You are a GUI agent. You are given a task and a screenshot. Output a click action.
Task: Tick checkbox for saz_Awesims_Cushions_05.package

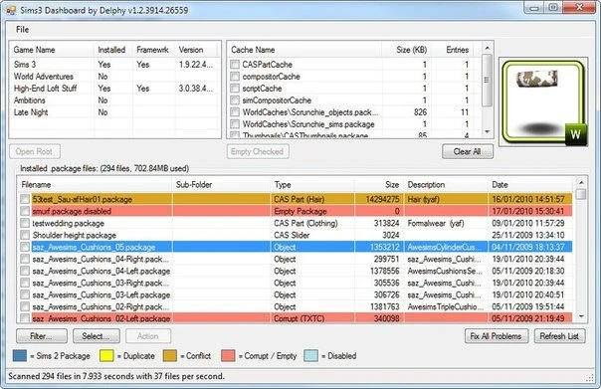[x=25, y=247]
